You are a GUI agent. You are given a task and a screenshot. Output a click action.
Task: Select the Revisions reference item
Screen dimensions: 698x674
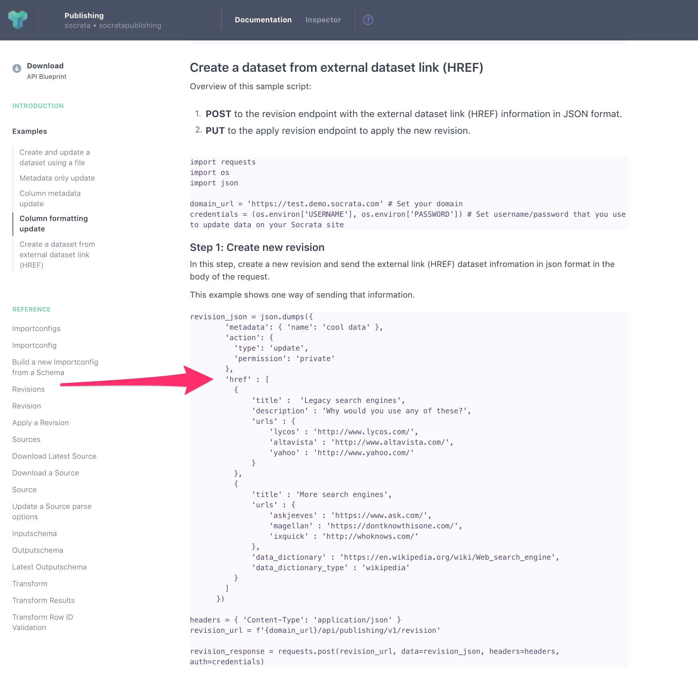tap(28, 389)
